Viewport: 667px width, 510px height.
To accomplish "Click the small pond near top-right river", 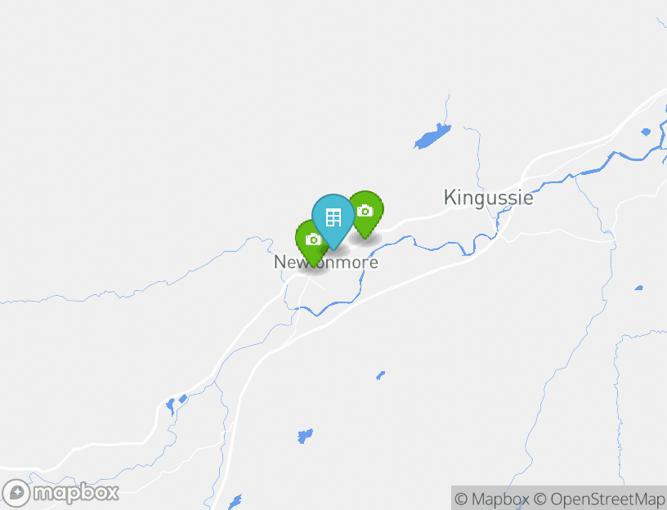I will tap(646, 132).
